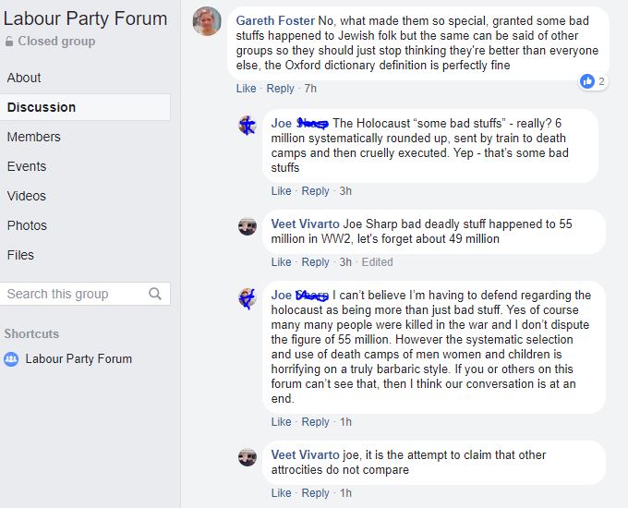Like Gareth Foster's comment
The image size is (628, 508).
246,89
